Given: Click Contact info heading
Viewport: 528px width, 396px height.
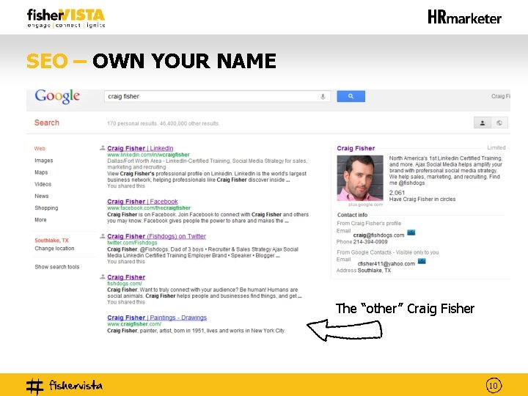Looking at the screenshot, I should pos(352,215).
